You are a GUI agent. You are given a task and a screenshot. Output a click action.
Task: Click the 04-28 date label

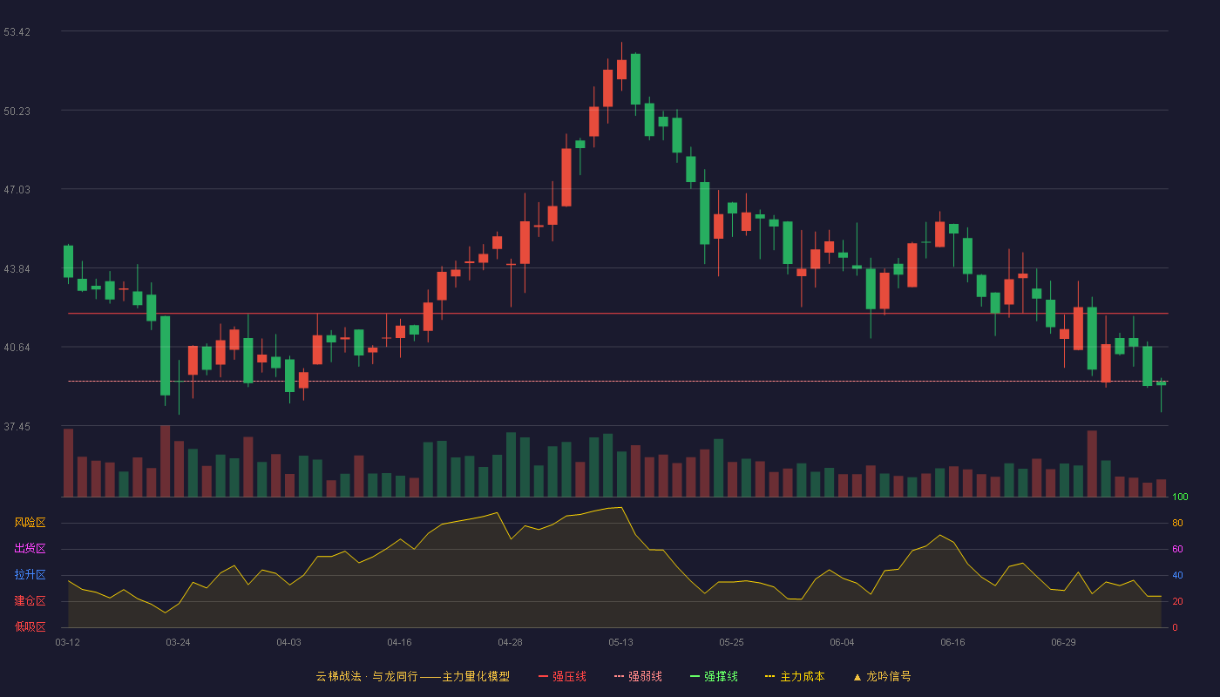[x=510, y=642]
